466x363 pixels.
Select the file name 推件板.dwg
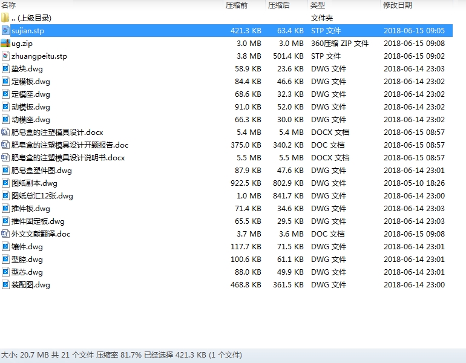(x=31, y=209)
